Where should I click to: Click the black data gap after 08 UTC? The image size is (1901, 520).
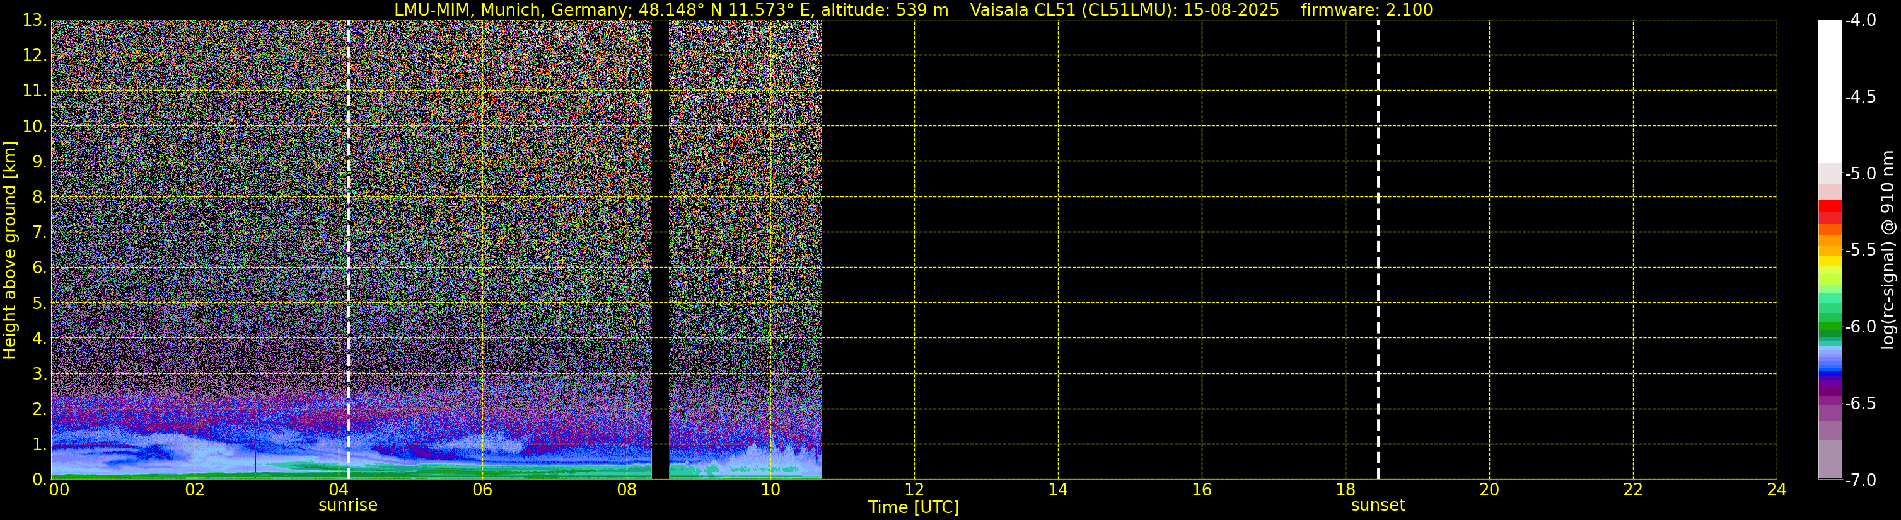661,249
